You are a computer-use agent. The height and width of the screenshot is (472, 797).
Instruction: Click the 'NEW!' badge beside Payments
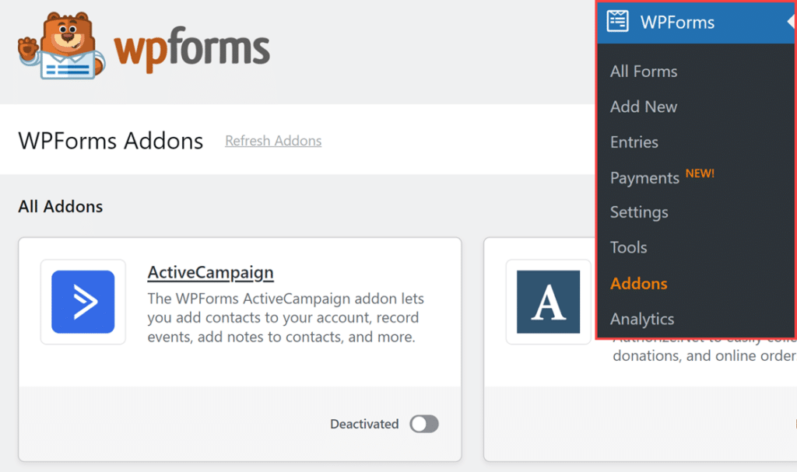700,173
